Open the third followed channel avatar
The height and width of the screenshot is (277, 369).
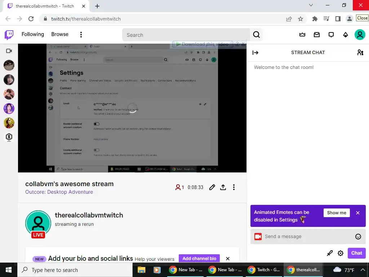tap(9, 94)
